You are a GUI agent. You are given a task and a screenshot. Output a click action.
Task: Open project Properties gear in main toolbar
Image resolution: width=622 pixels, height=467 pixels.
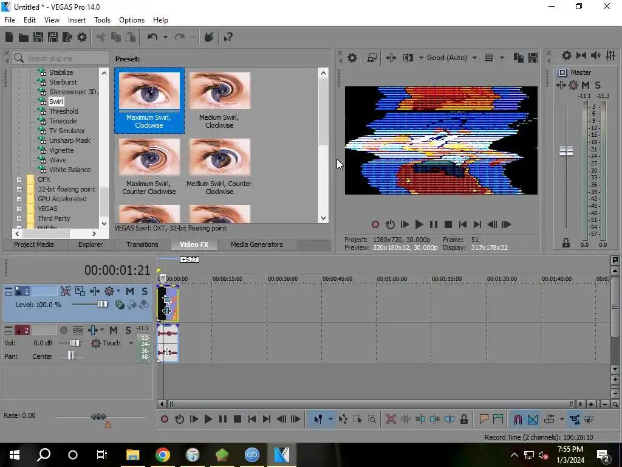pyautogui.click(x=82, y=37)
